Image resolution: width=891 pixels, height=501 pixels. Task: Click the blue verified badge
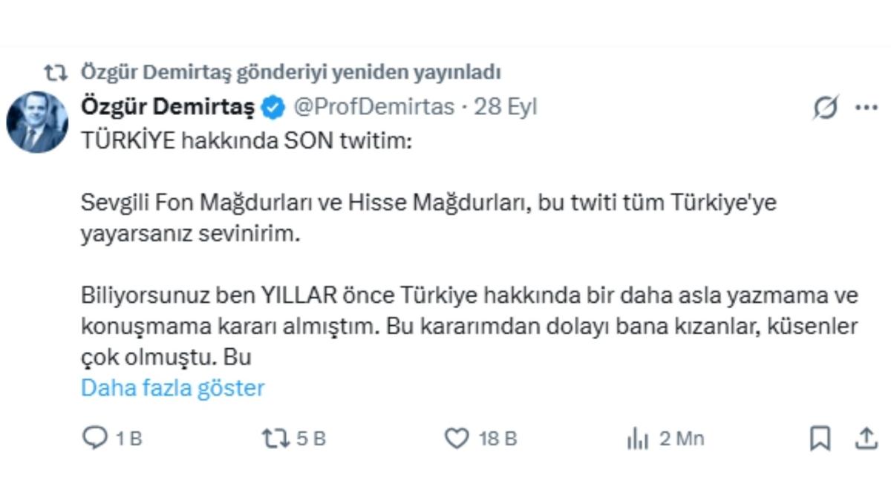274,108
